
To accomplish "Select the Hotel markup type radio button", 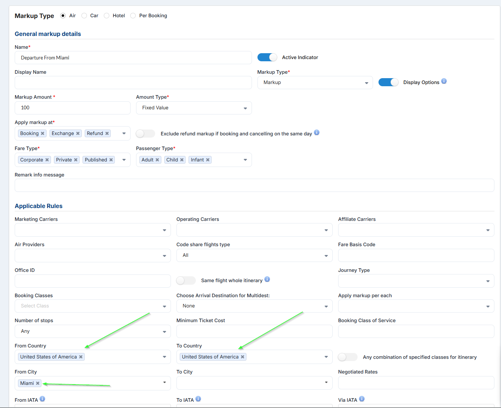I will click(107, 16).
